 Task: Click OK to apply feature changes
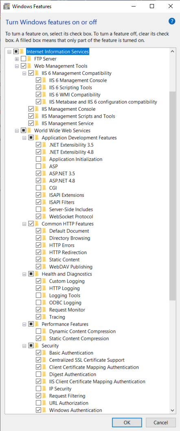coord(127,422)
